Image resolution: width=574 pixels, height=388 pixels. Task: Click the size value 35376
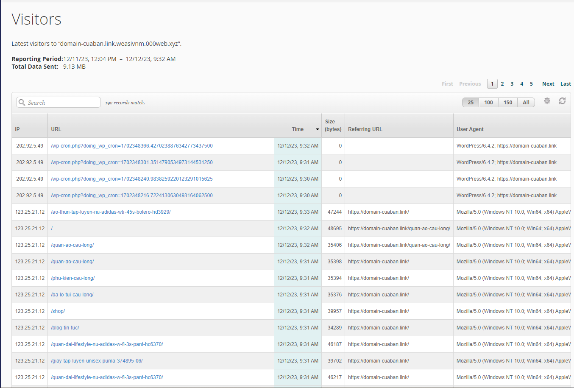[x=334, y=295]
